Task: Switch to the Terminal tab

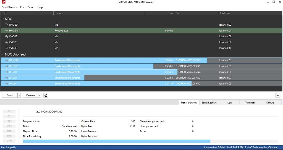Action: point(250,102)
